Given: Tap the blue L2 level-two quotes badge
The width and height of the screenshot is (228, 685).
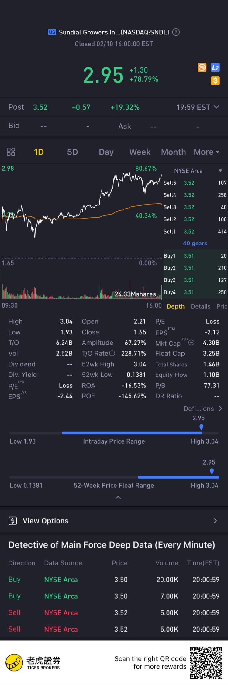Looking at the screenshot, I should 215,68.
